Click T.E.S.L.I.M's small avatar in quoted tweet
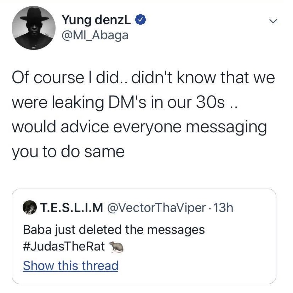Screen dimensions: 293x293 click(x=30, y=208)
